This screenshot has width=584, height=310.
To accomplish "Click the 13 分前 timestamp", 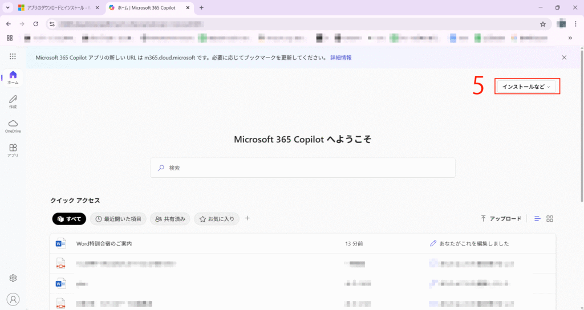I will (x=354, y=244).
